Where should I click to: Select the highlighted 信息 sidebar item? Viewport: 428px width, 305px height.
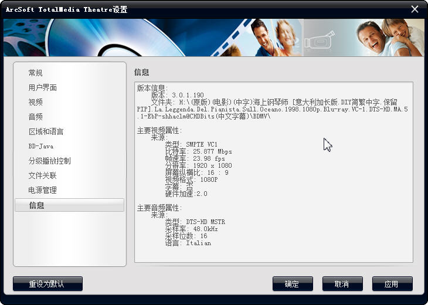(x=69, y=205)
